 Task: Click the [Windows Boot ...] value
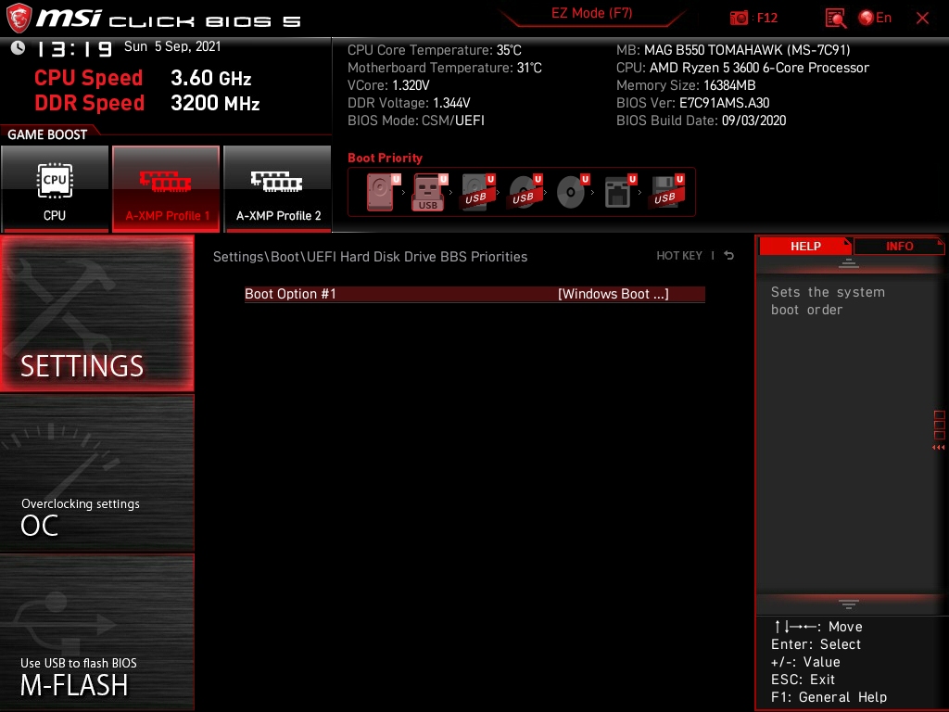tap(614, 294)
